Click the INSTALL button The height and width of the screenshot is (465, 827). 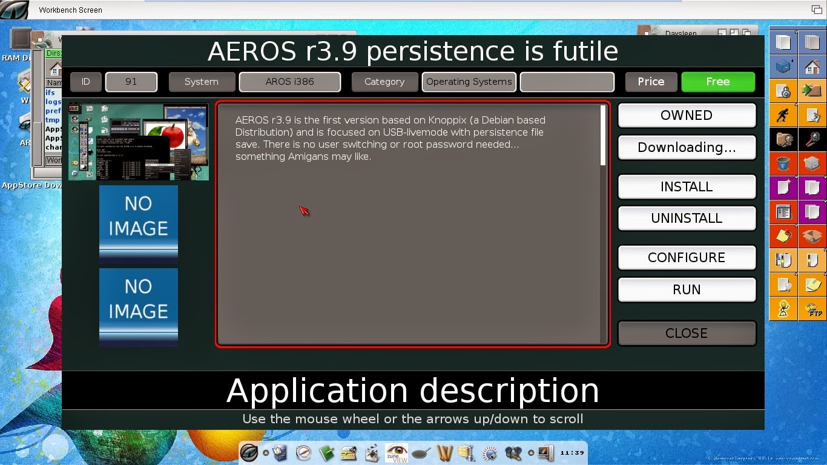[x=687, y=186]
